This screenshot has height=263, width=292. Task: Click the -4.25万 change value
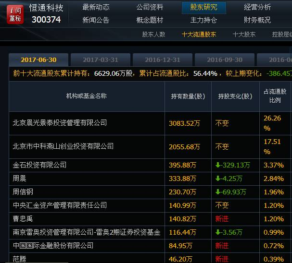(229, 179)
